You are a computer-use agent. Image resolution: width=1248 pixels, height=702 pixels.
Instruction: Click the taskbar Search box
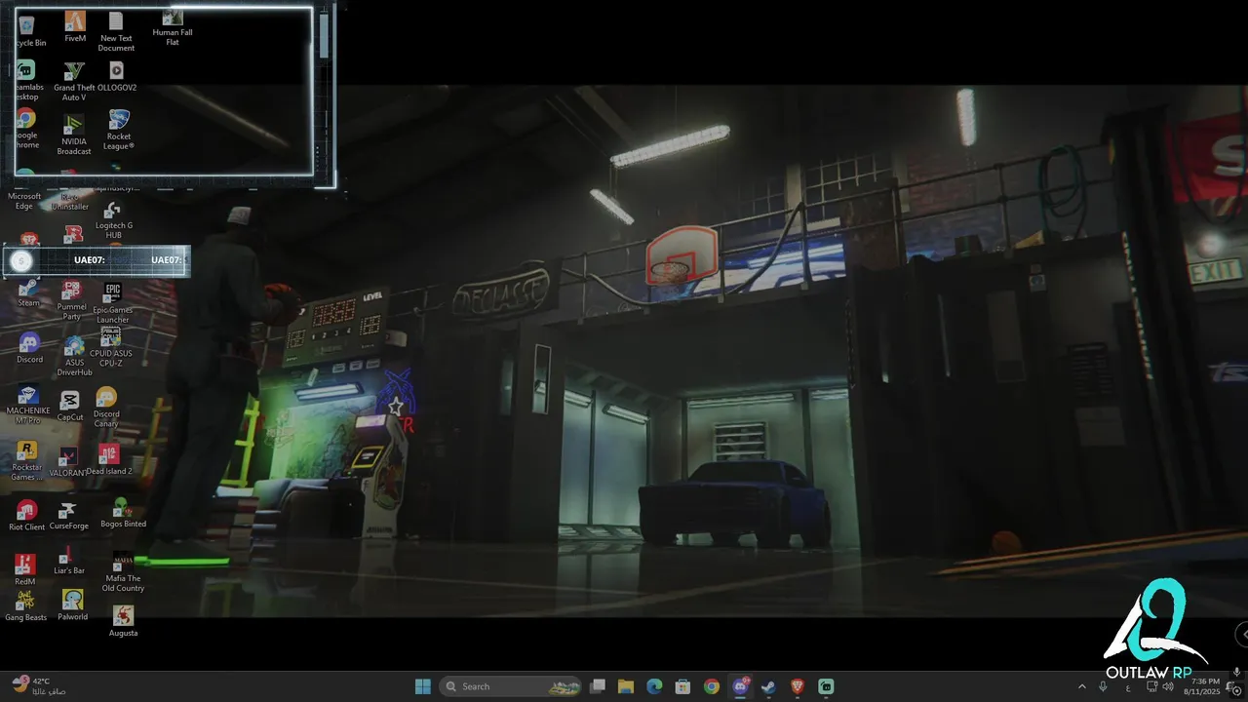pyautogui.click(x=510, y=686)
